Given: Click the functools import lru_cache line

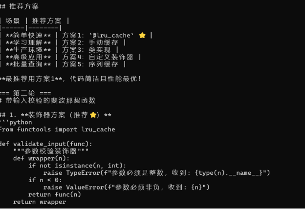Looking at the screenshot, I should click(57, 129).
